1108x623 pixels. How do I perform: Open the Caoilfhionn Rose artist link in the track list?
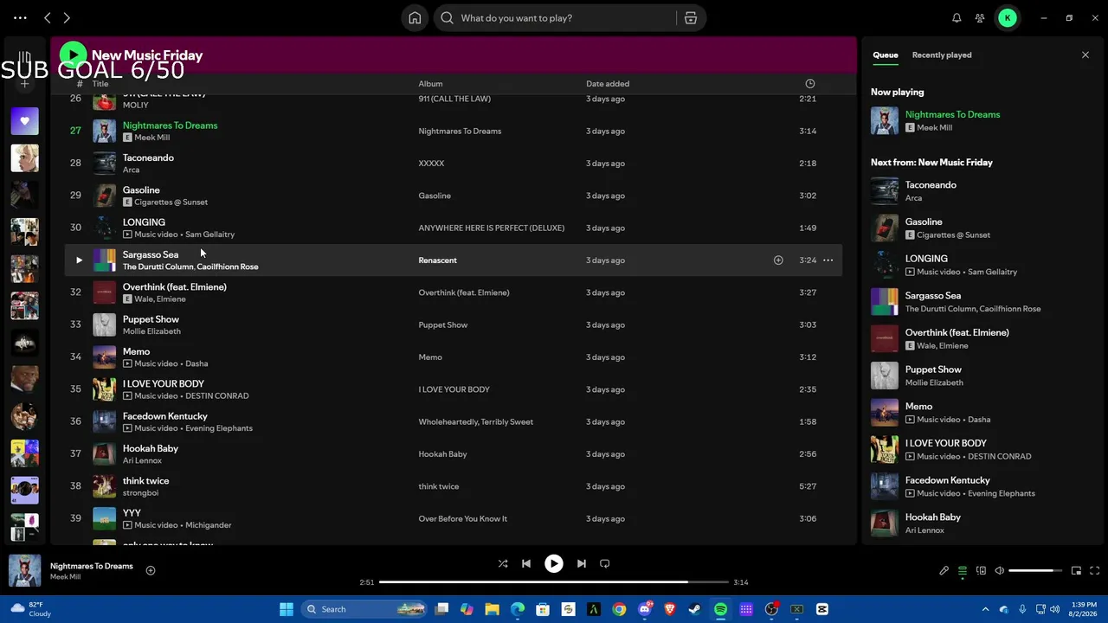228,267
